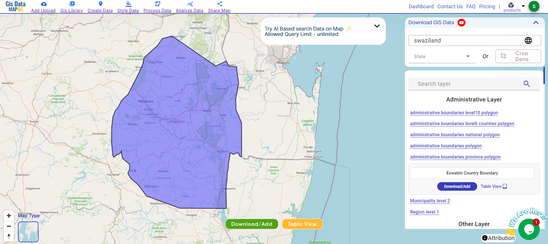Image resolution: width=548 pixels, height=244 pixels.
Task: Select administrative boundaries level10 polygon layer
Action: click(454, 113)
